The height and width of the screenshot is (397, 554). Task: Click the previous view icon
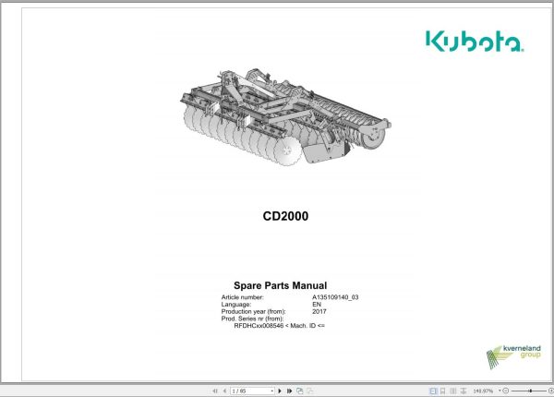(x=300, y=391)
